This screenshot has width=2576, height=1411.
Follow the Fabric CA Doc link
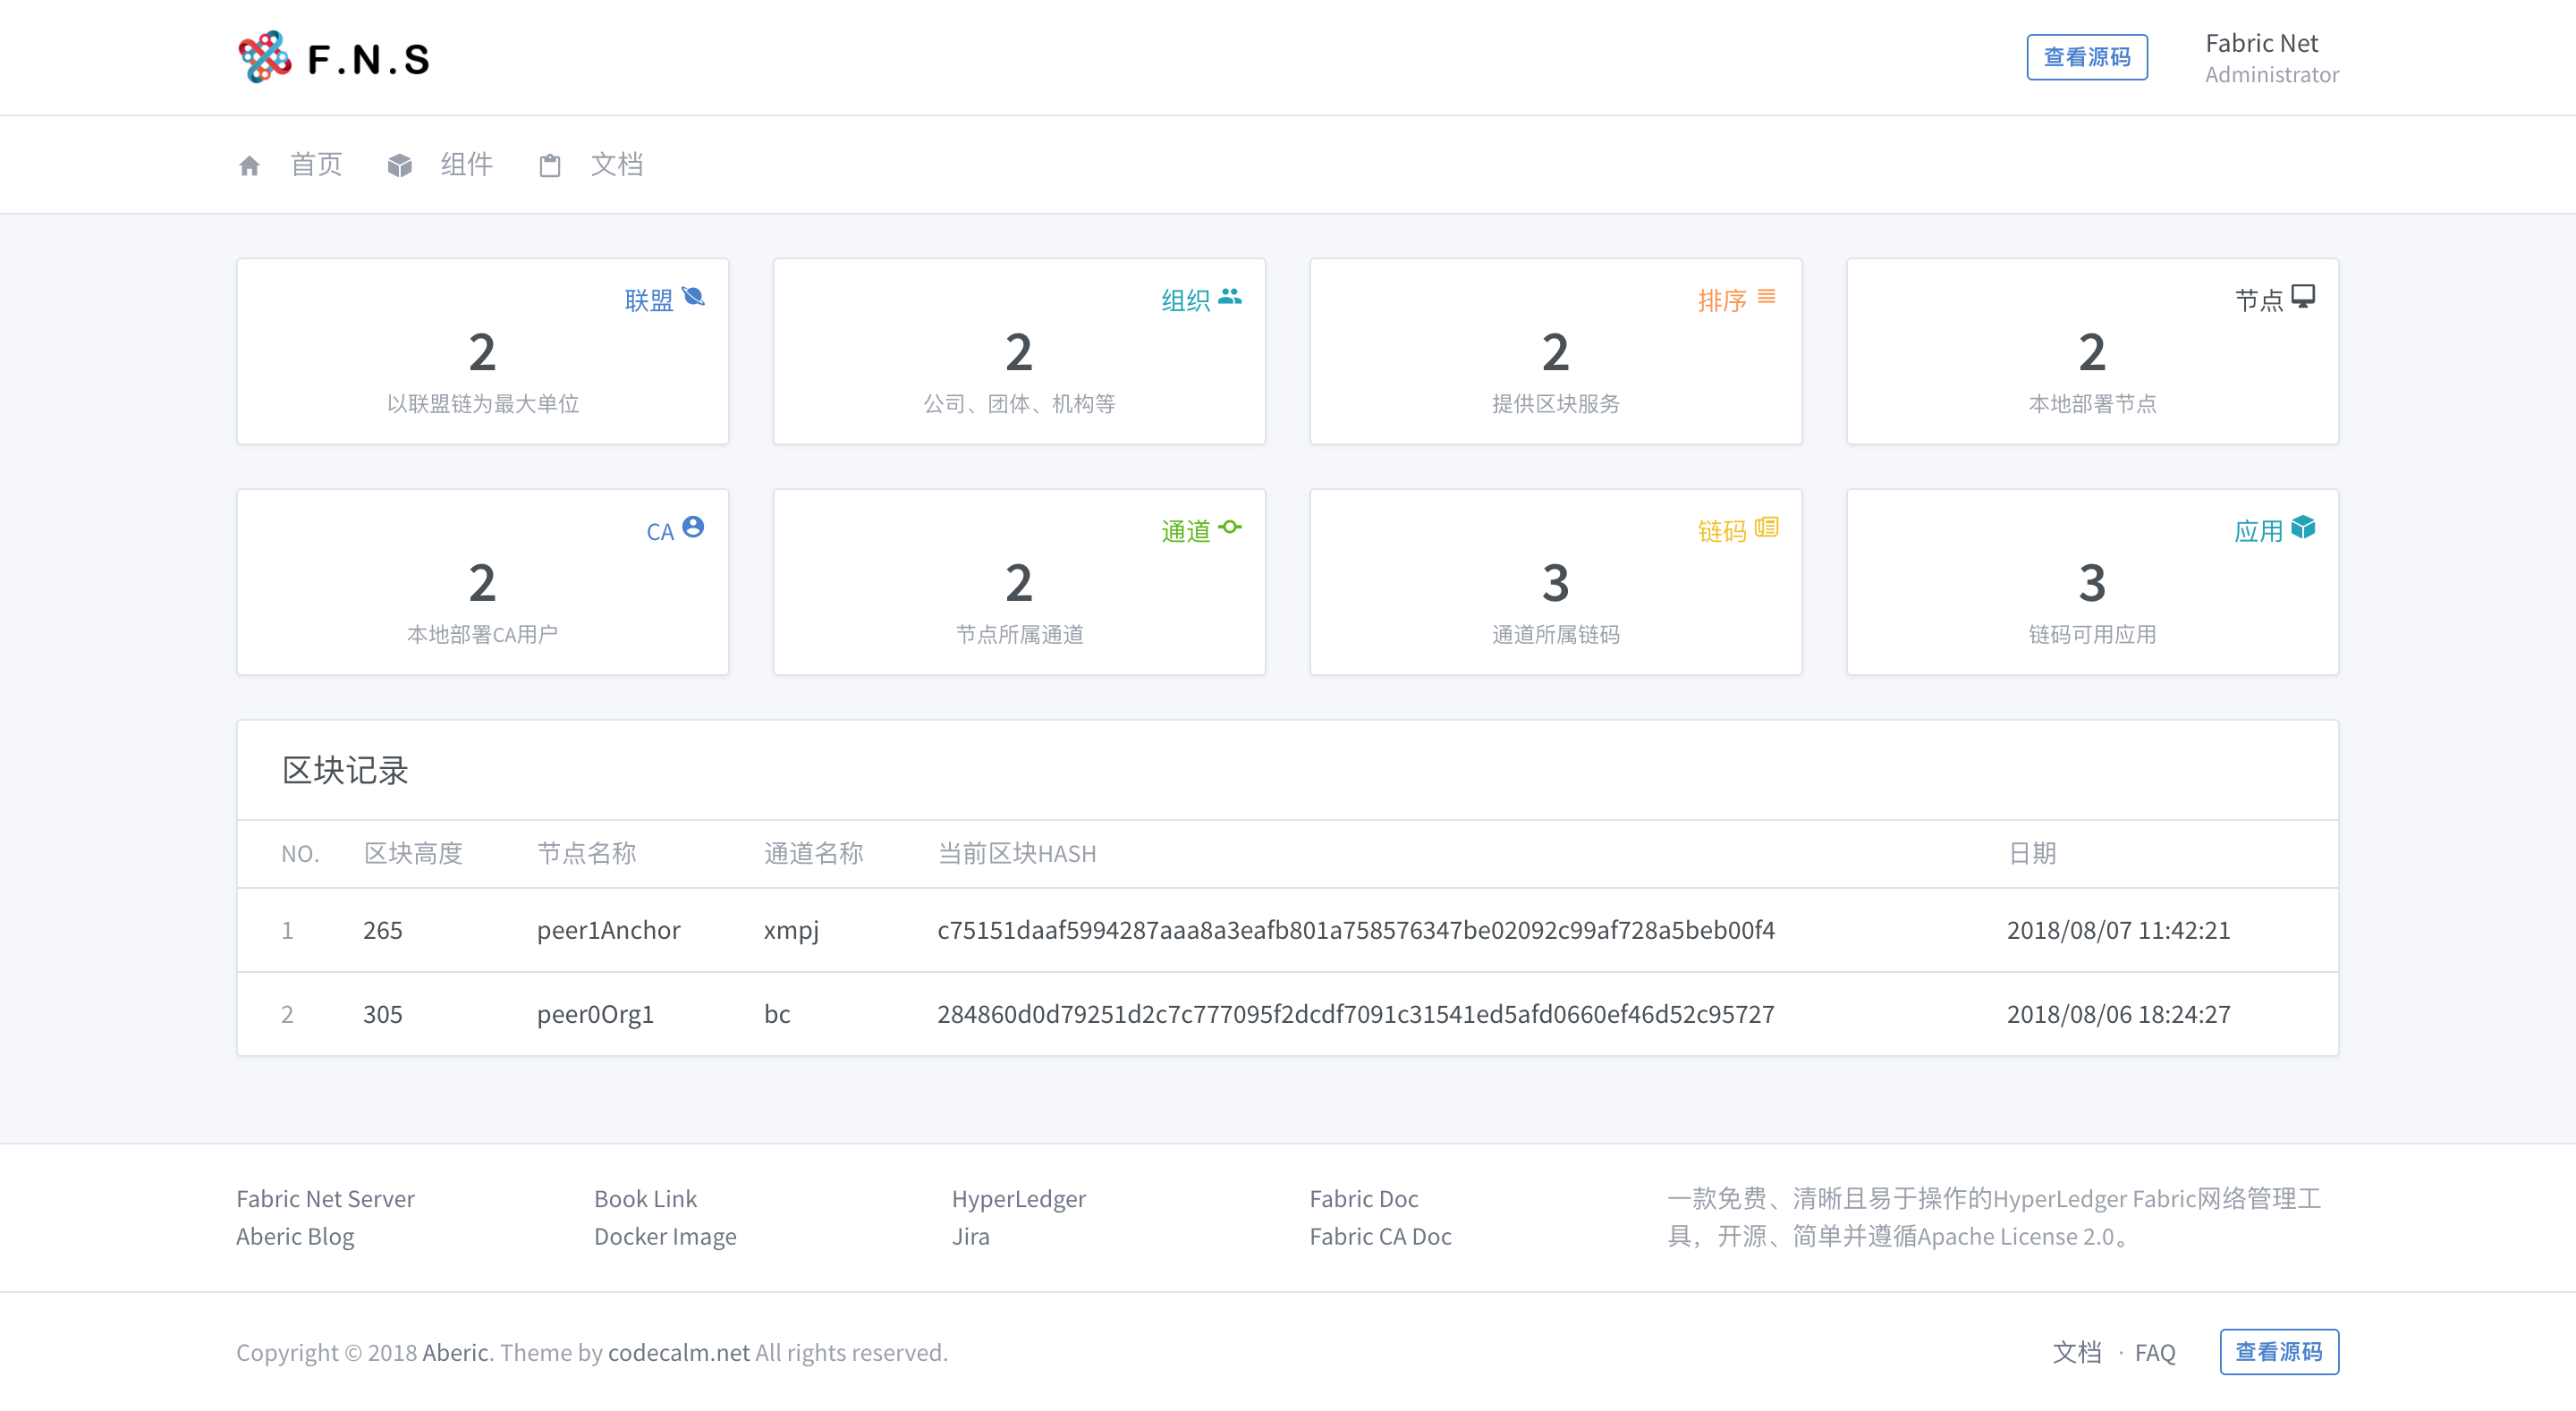1380,1236
